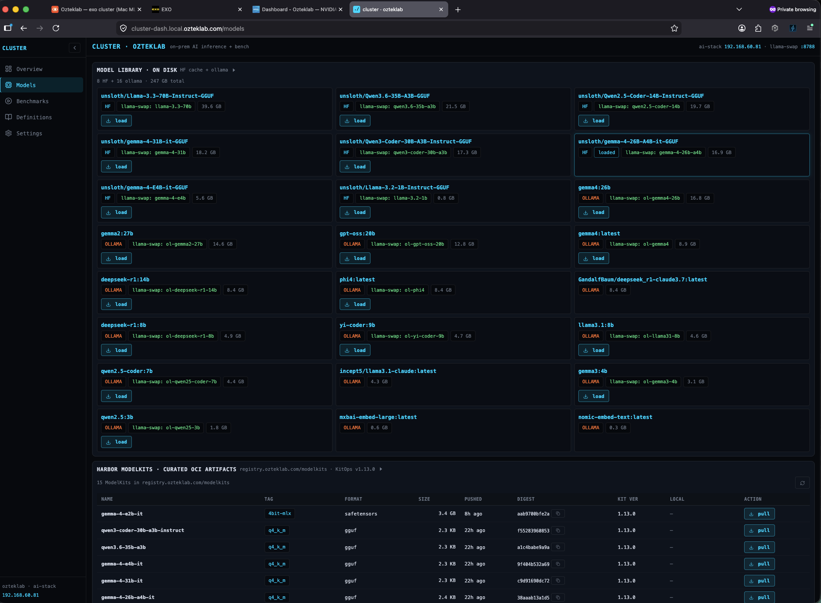The image size is (821, 603).
Task: Load the gpt-oss:20b model
Action: [355, 259]
